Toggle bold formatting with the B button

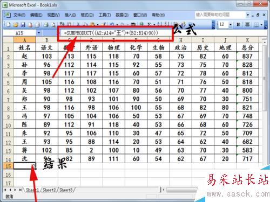pyautogui.click(x=239, y=24)
